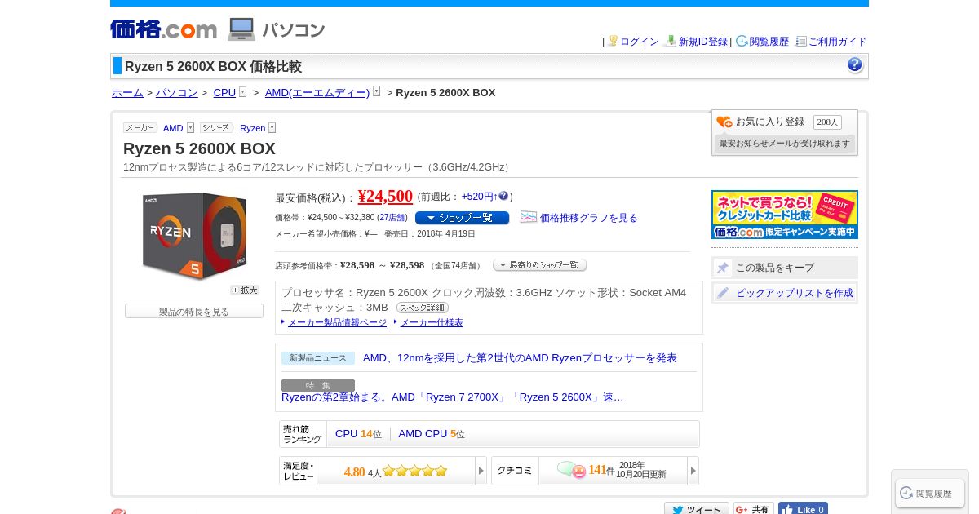
Task: Click the 新規ID登録 icon
Action: [671, 41]
